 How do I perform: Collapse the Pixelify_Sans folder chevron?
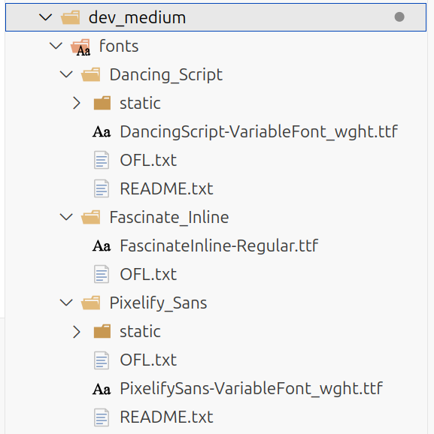pyautogui.click(x=66, y=303)
